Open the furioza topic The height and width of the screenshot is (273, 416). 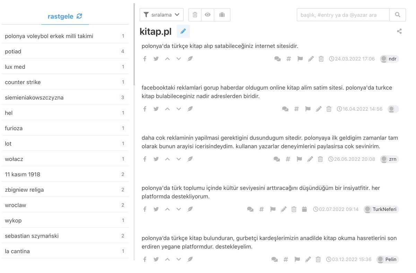click(x=65, y=128)
